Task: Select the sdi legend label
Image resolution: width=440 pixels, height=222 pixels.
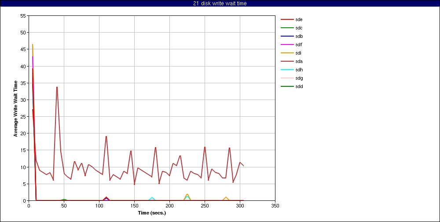Action: pyautogui.click(x=298, y=53)
